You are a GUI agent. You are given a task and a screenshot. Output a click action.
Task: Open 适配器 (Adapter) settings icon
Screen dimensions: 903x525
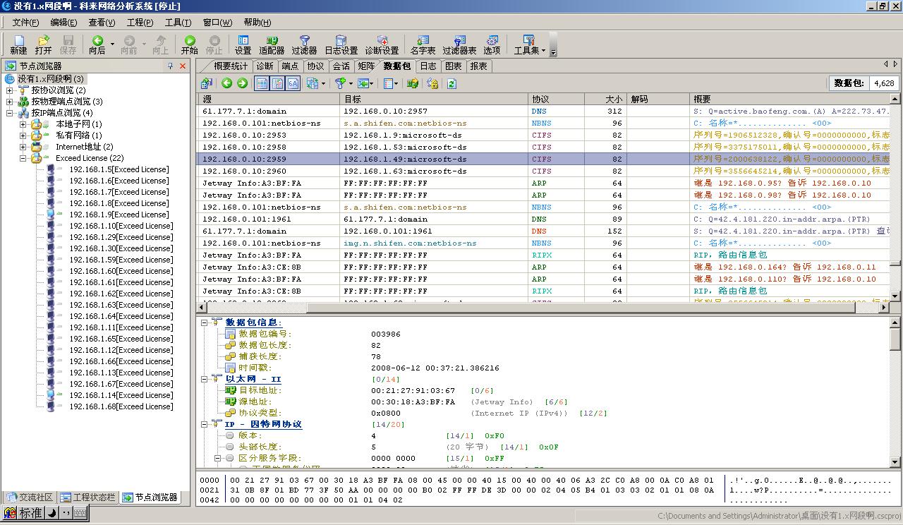pos(272,42)
